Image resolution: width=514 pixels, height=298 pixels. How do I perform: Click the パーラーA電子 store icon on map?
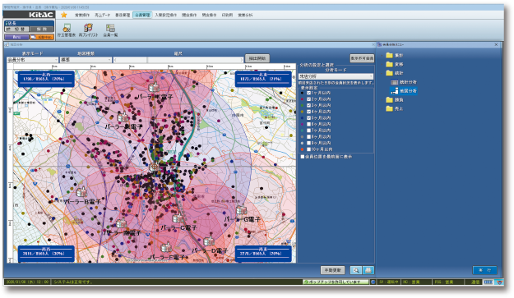click(x=123, y=117)
